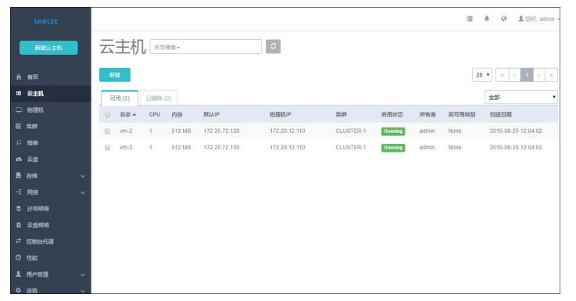The image size is (576, 301).
Task: Click the 云盘规格 icon
Action: tap(19, 225)
